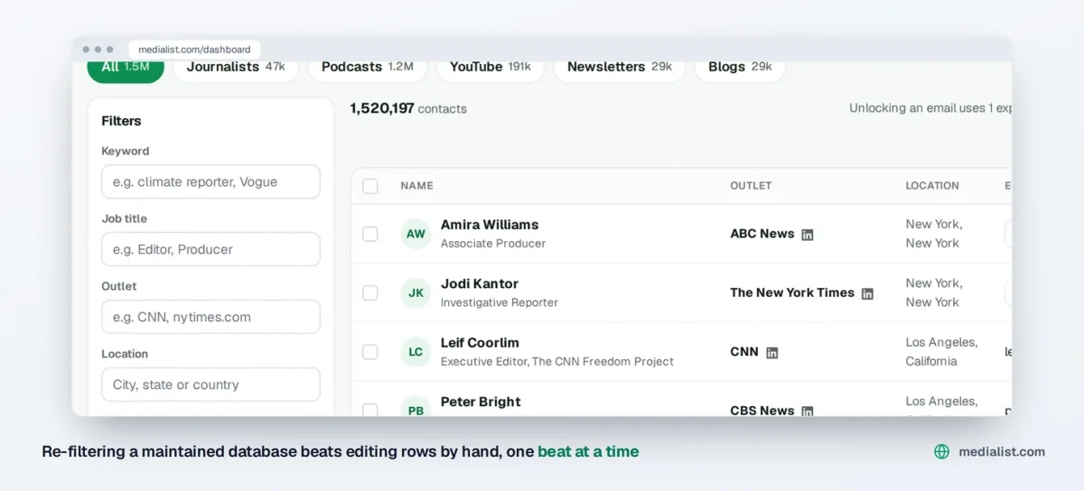Screen dimensions: 1084x491
Task: Check the box for Peter Bright
Action: click(x=370, y=411)
